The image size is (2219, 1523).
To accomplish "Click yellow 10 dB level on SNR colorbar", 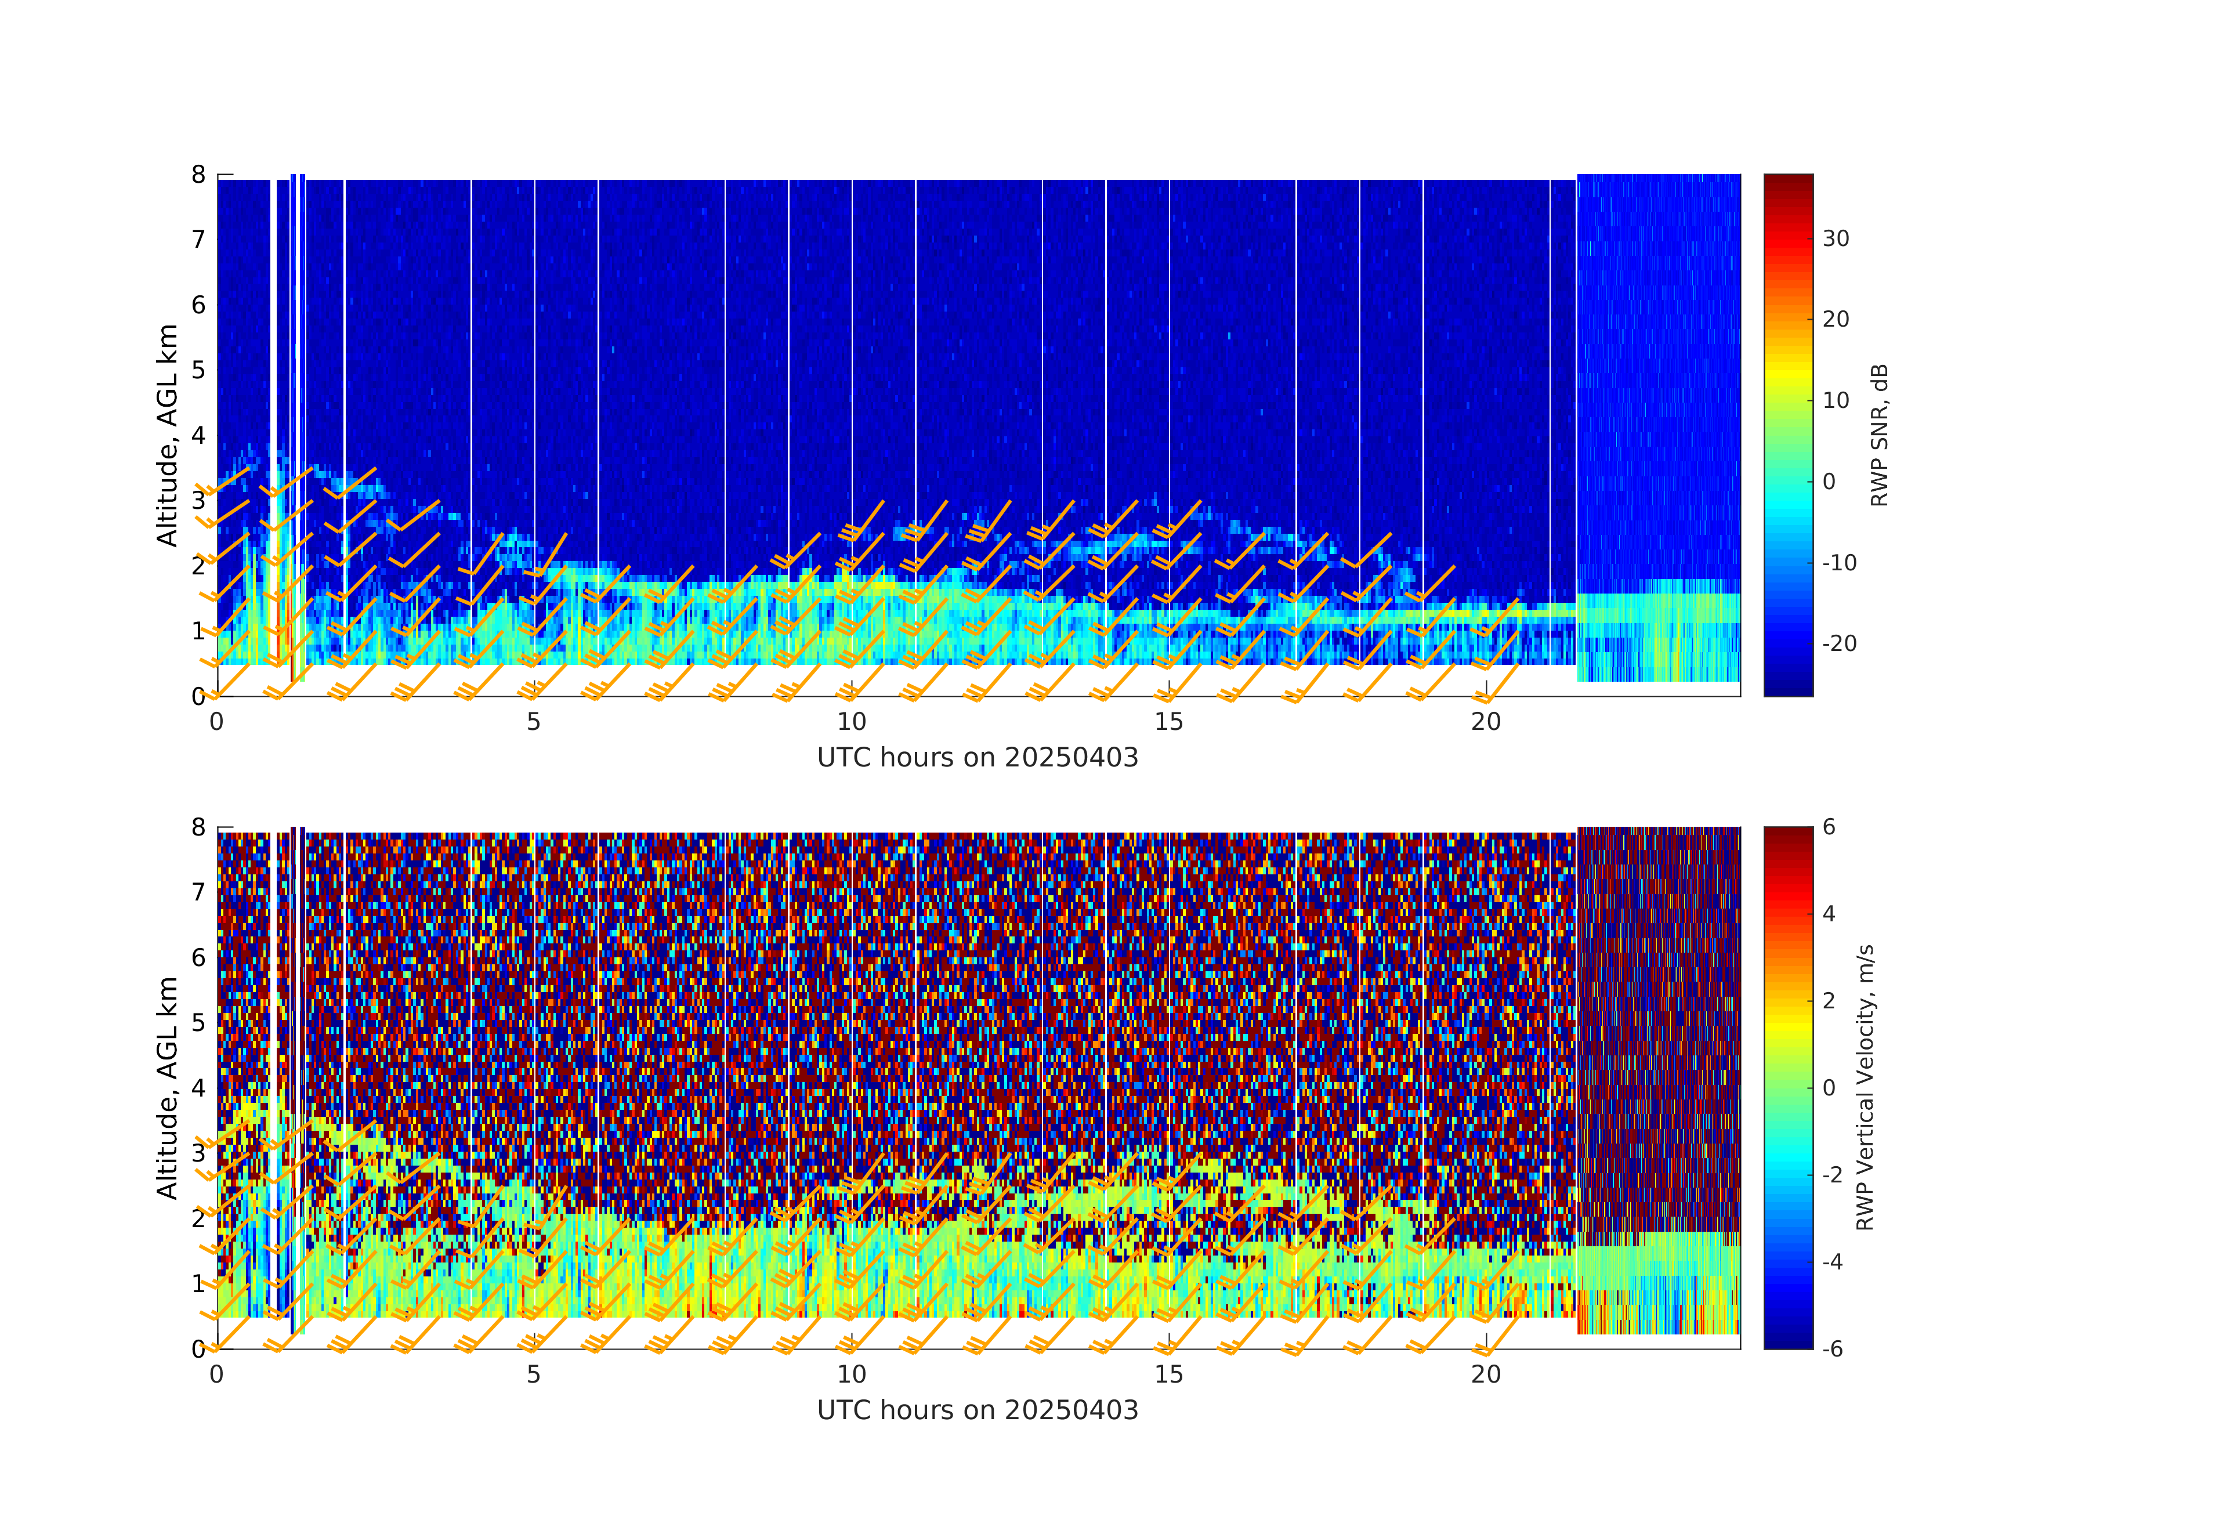I will [1787, 400].
